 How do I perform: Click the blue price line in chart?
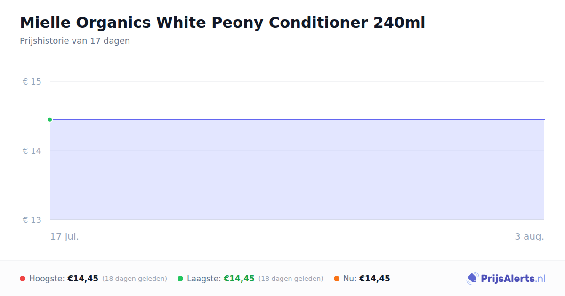(x=297, y=120)
